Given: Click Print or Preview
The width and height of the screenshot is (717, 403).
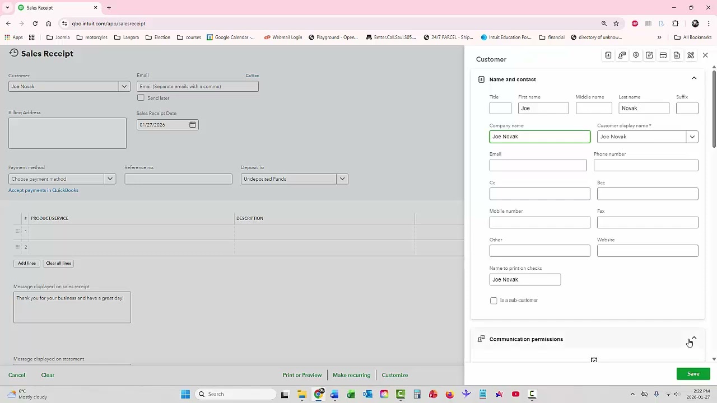Looking at the screenshot, I should point(302,375).
